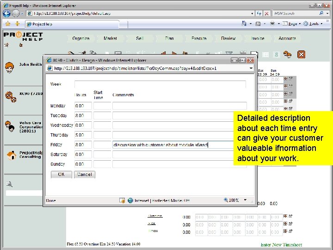Click the Print icon in command bar
Screen dimensions: 333x250
point(272,24)
